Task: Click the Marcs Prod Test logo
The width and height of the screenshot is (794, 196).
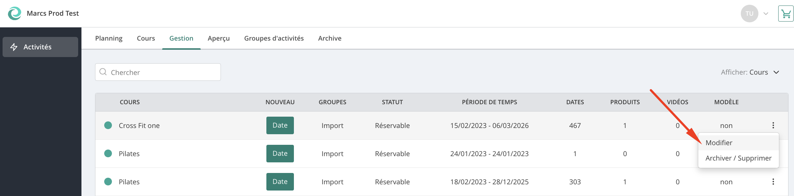Action: click(x=15, y=14)
